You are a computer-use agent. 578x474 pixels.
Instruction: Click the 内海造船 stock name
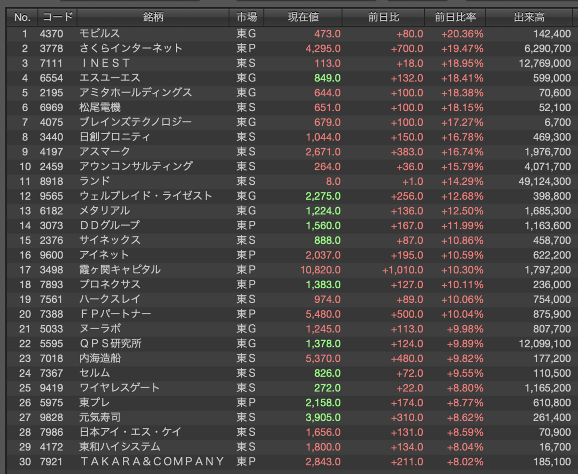pyautogui.click(x=100, y=358)
